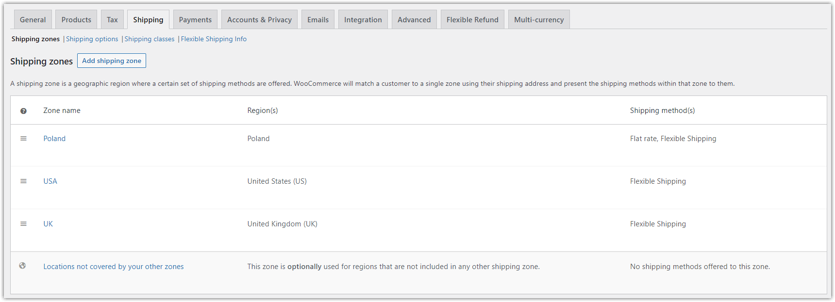Click the globe icon for uncovered locations

pos(22,266)
